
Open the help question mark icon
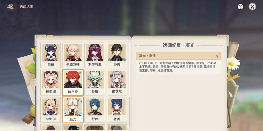(240, 7)
